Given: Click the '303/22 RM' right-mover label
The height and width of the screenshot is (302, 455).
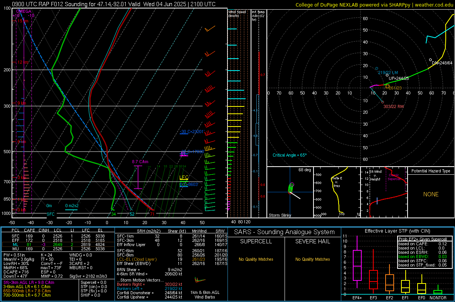Looking at the screenshot, I should [393, 106].
